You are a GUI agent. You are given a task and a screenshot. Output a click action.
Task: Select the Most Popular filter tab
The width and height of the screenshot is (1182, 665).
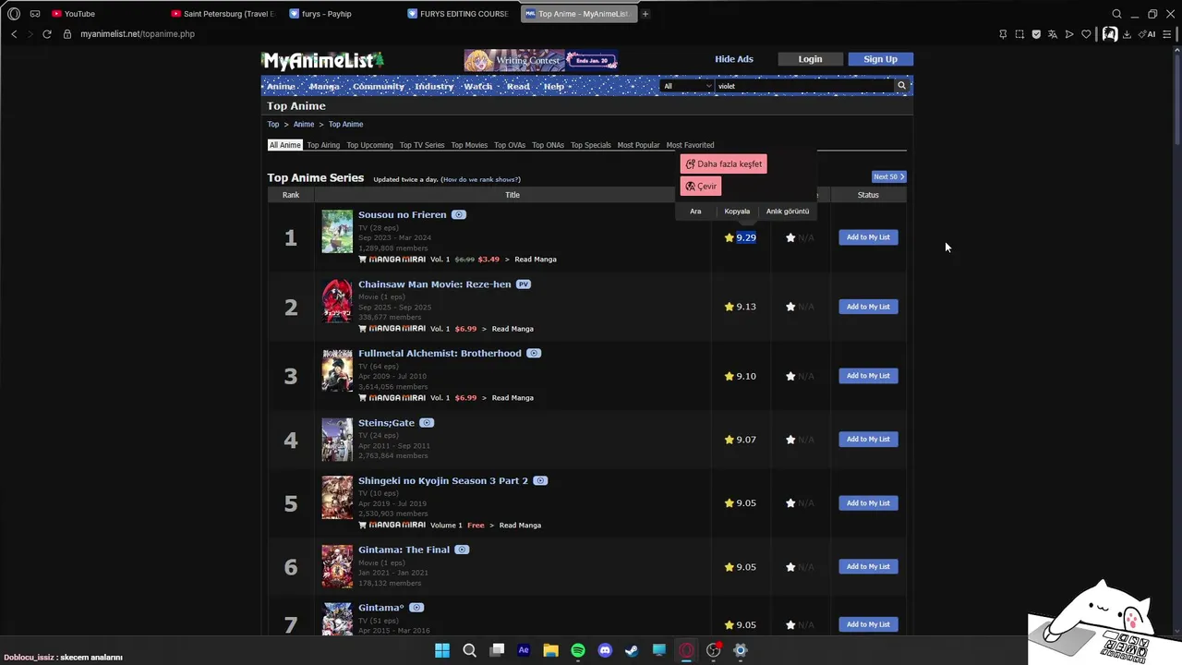(x=638, y=145)
